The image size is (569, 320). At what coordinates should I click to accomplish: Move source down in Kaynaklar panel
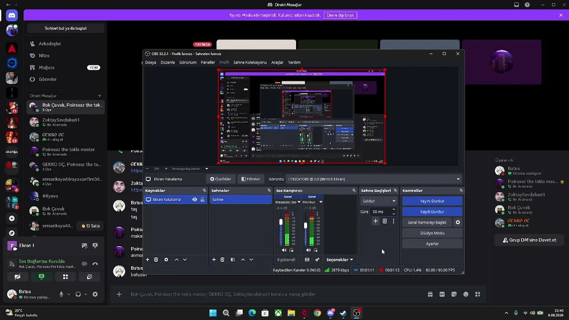click(185, 260)
